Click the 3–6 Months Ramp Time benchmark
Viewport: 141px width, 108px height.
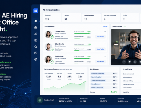click(123, 101)
